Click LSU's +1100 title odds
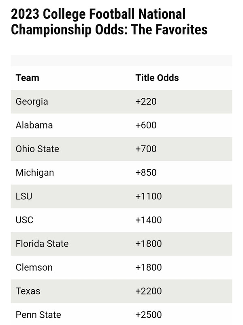Viewport: 243px width, 325px height. point(149,196)
